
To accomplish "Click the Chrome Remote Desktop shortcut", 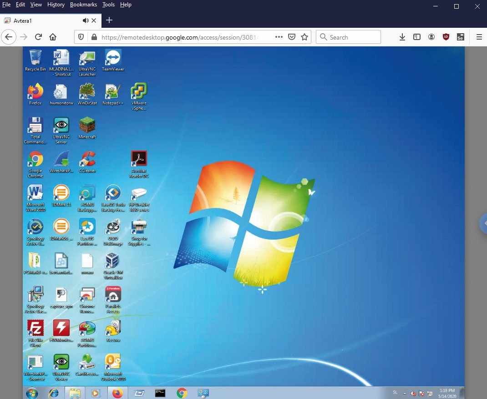I will pos(87,300).
